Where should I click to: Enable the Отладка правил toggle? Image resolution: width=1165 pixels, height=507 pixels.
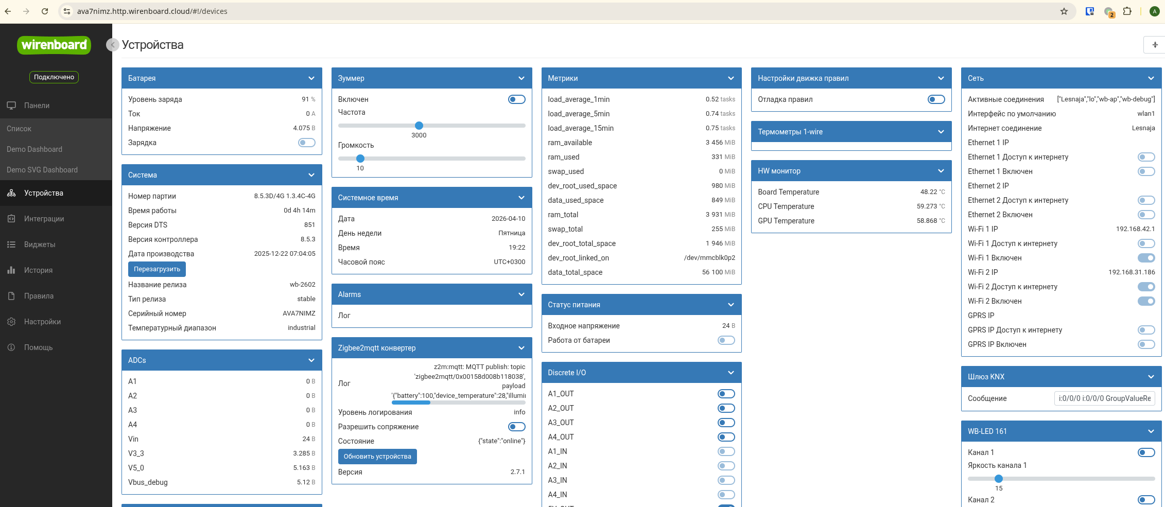[936, 99]
